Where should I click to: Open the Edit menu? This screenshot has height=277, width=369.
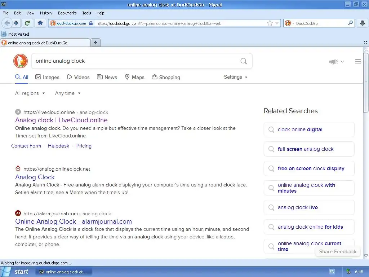click(x=17, y=13)
